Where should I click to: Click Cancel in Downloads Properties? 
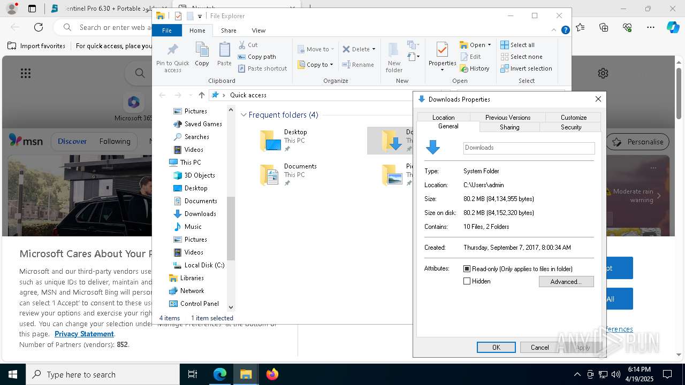click(x=539, y=348)
